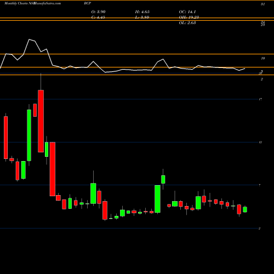Image resolution: width=274 pixels, height=274 pixels.
Task: Click the tallest red candle with the highest wick
Action: [41, 121]
